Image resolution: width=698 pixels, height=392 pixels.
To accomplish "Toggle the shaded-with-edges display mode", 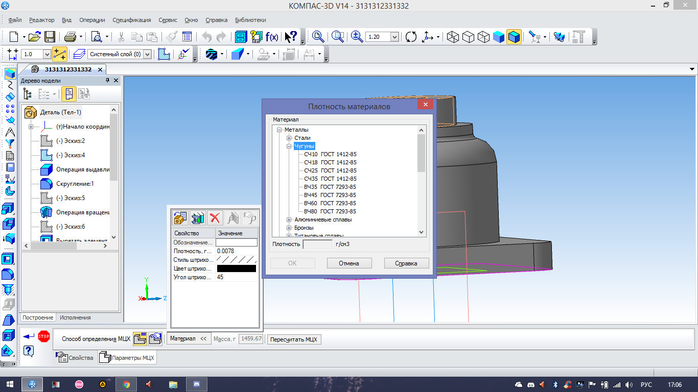I will tap(514, 37).
